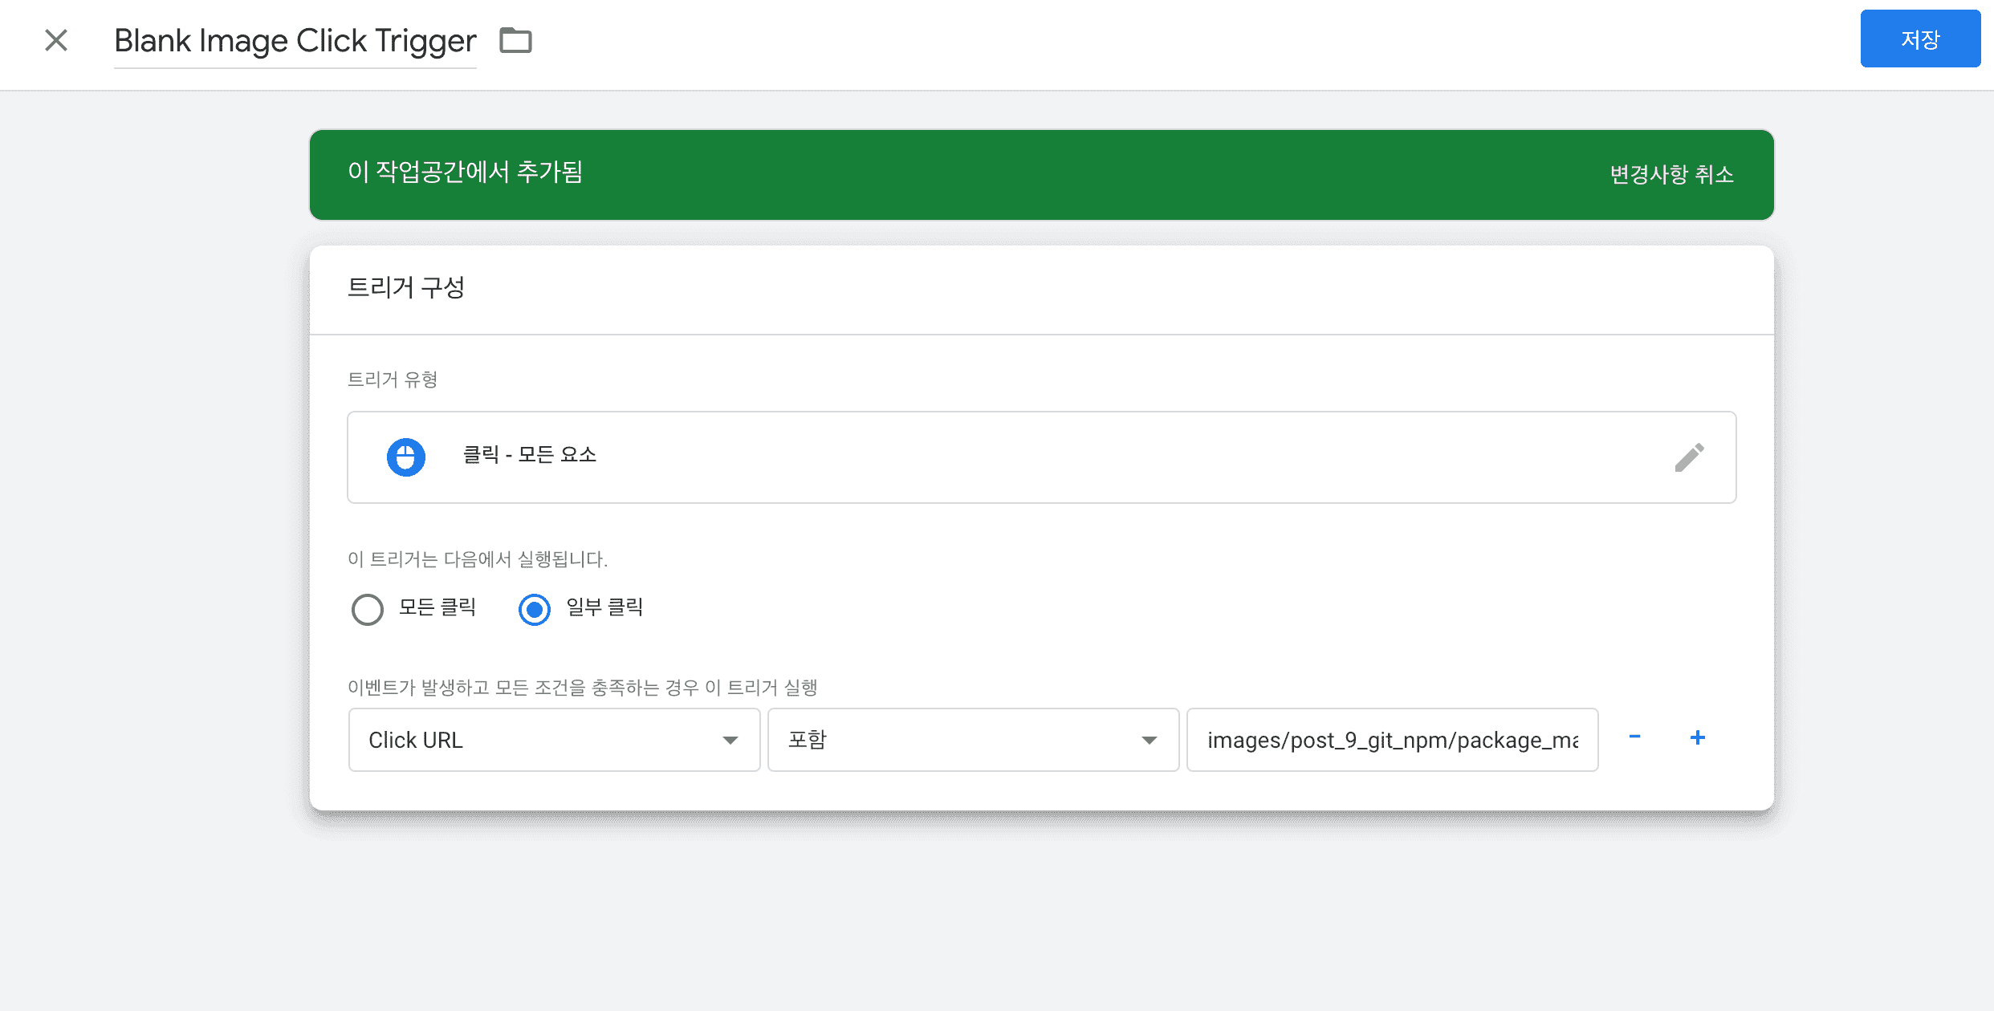The width and height of the screenshot is (1994, 1011).
Task: Click the 일부 클릭 label text
Action: 604,607
